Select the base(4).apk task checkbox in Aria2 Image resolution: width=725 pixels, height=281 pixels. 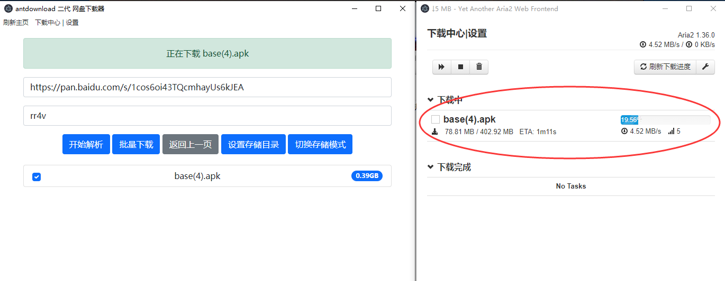436,119
